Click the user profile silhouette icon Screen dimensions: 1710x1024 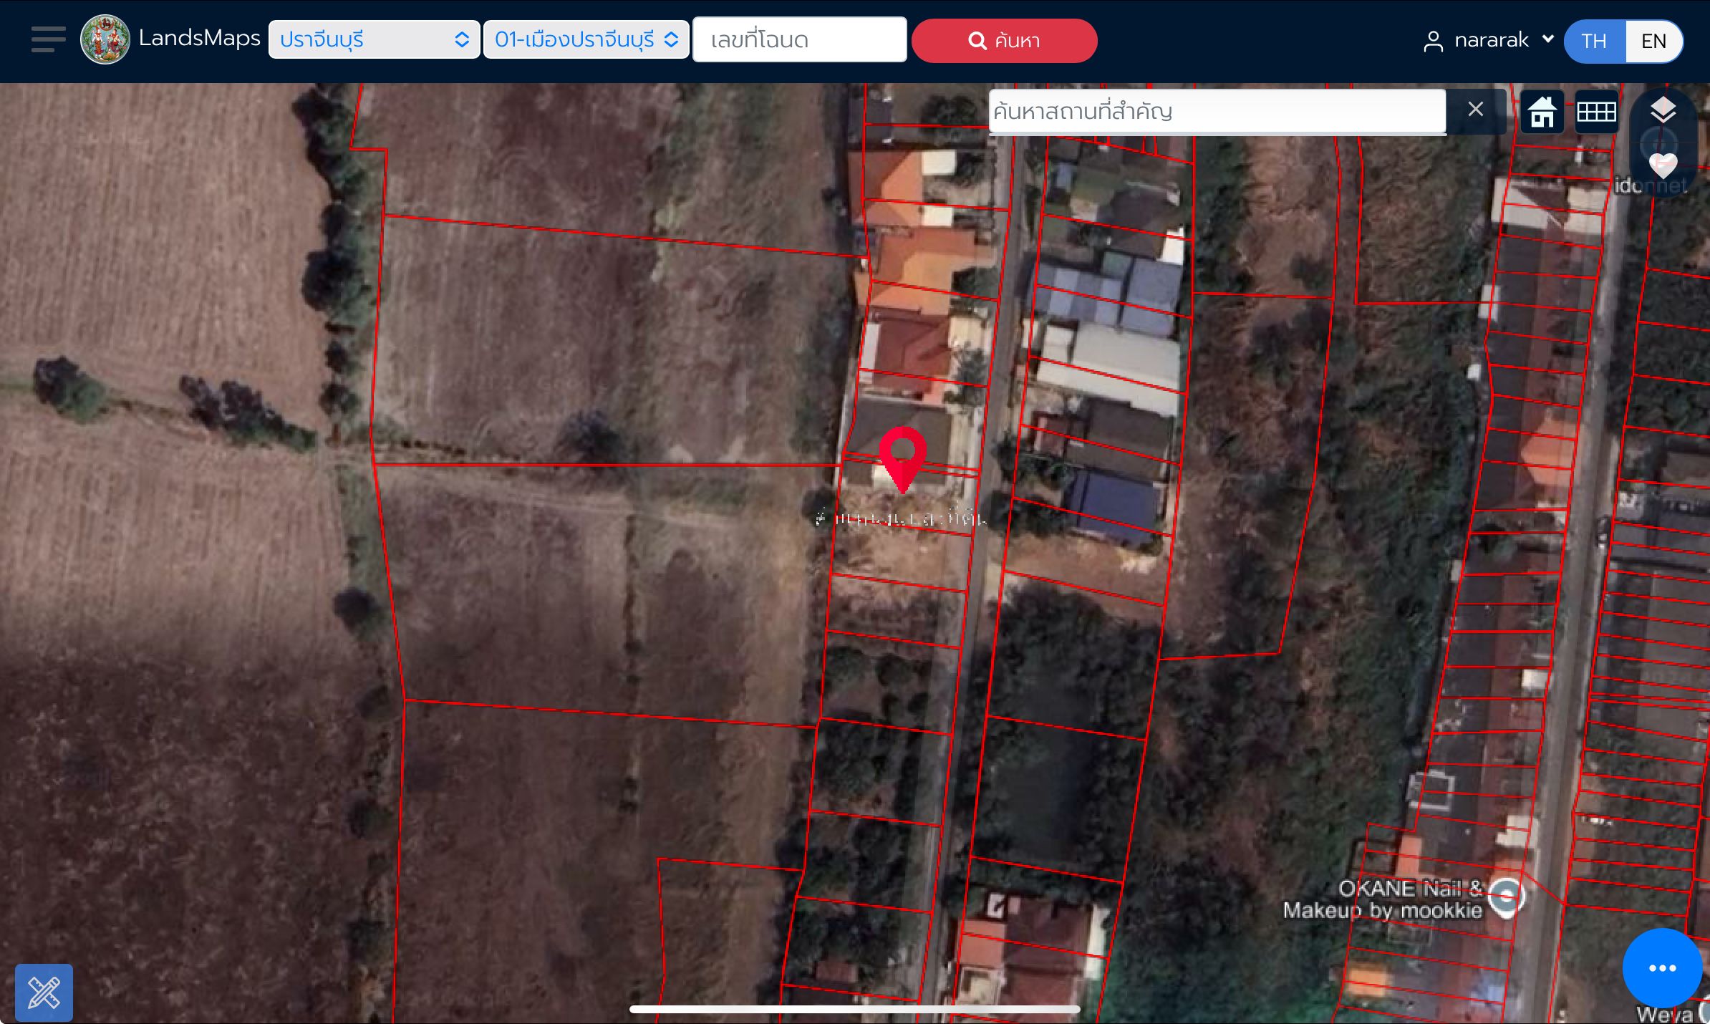tap(1433, 42)
